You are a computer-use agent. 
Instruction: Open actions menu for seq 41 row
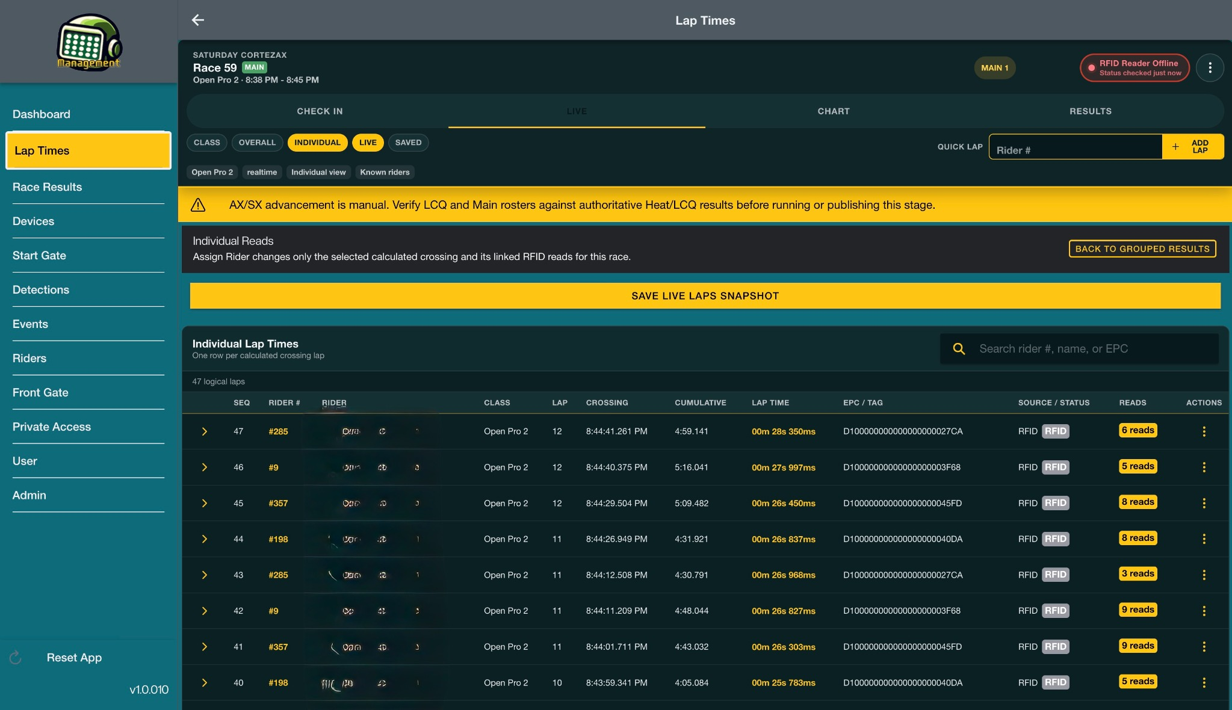pyautogui.click(x=1204, y=647)
